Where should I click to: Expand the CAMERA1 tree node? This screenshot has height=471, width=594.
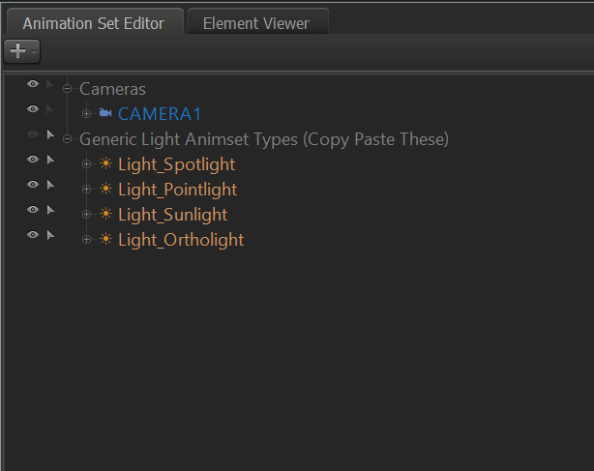click(87, 114)
